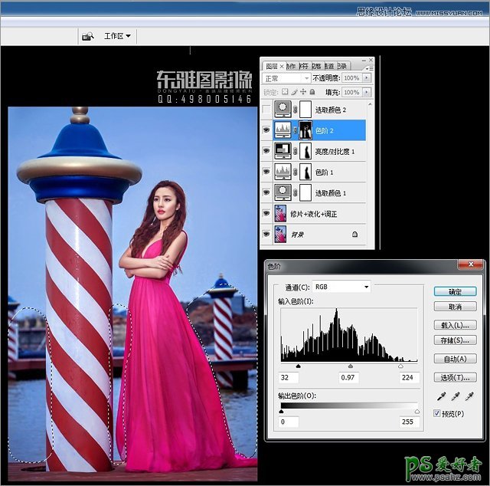Click the Bridge icon beside 工作区
Screen dimensions: 490x486
click(88, 36)
